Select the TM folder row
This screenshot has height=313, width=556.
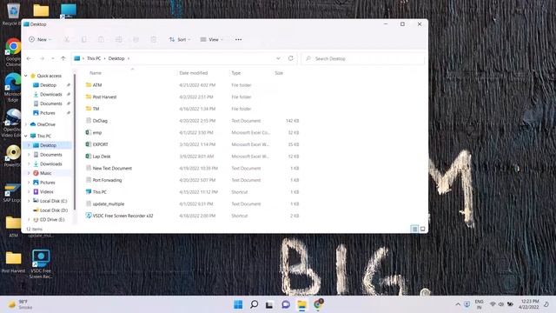(193, 109)
